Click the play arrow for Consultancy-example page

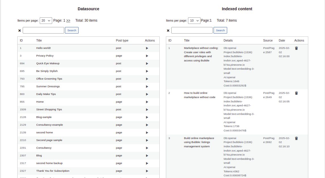(x=147, y=125)
